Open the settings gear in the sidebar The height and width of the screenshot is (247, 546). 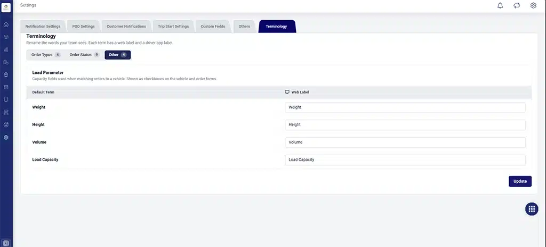click(6, 137)
